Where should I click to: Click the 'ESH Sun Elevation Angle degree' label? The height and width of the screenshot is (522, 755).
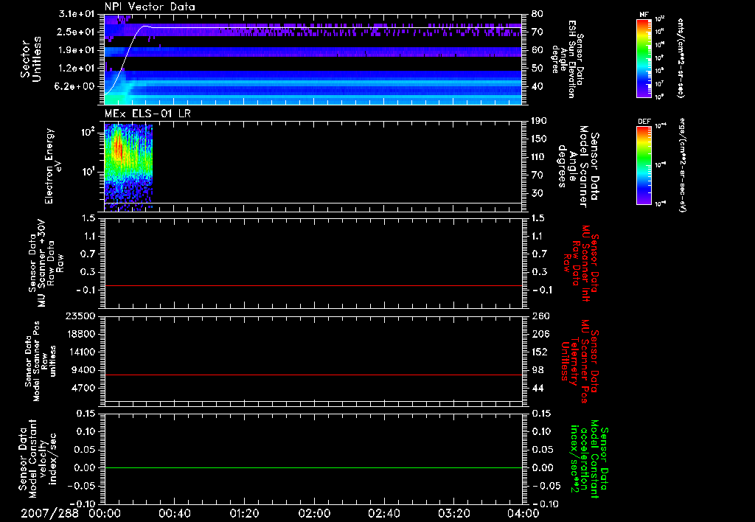567,59
